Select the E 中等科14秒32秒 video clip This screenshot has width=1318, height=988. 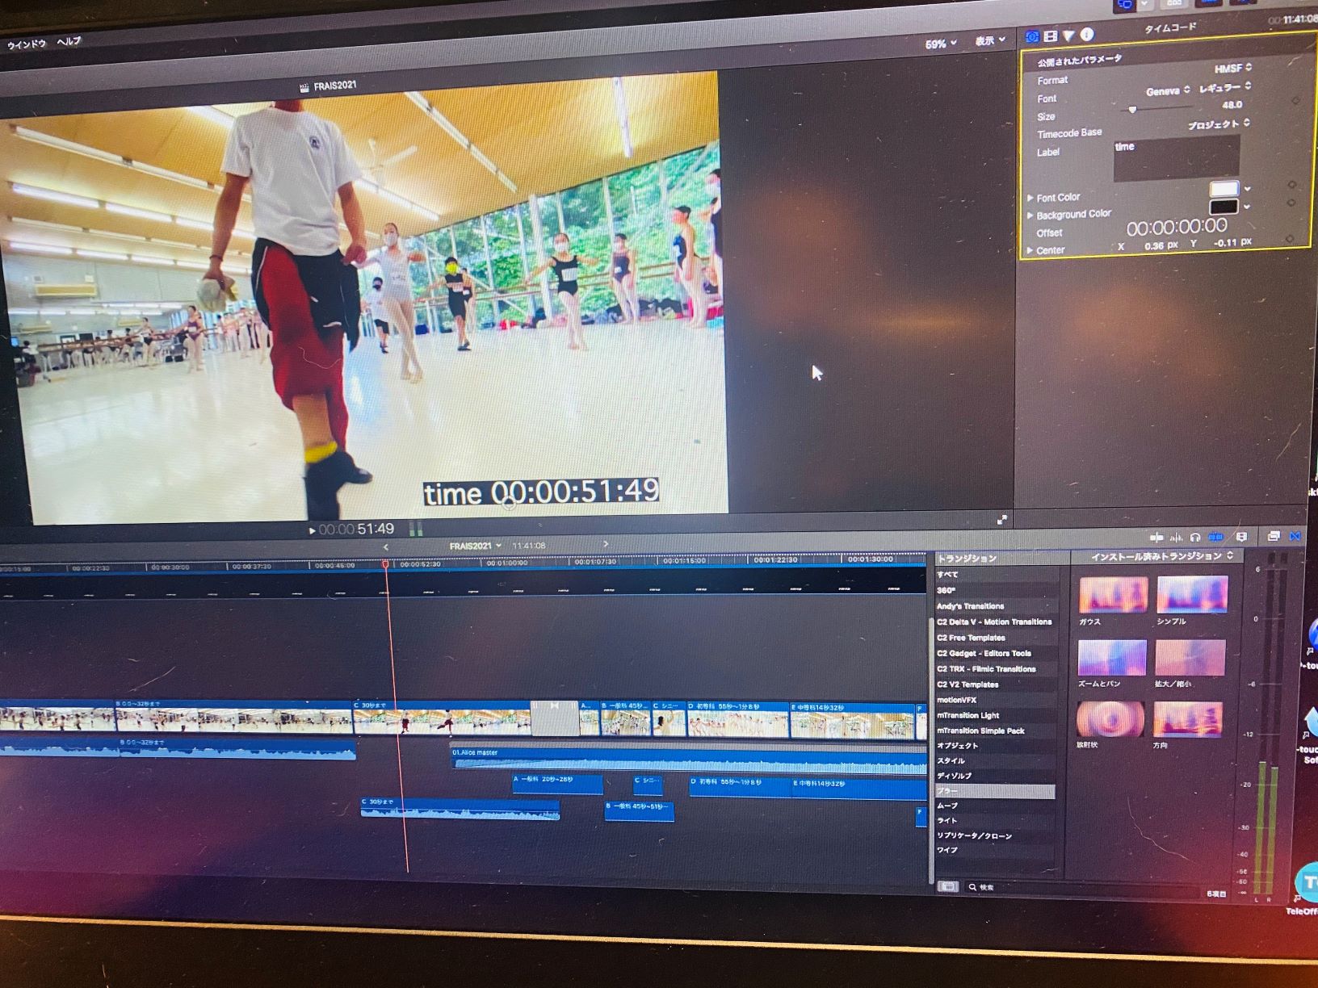pyautogui.click(x=852, y=721)
